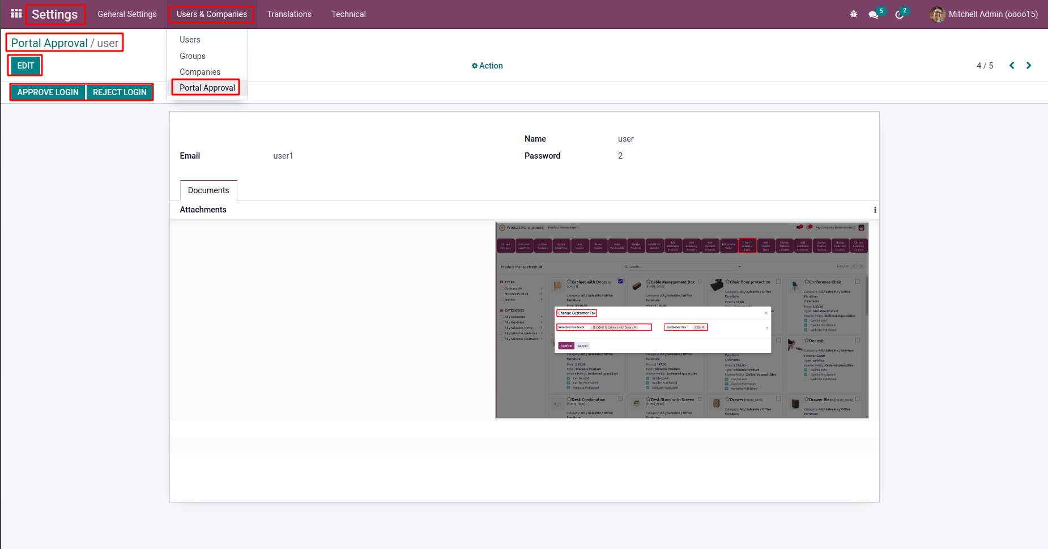Screen dimensions: 1048x549
Task: Go to Portal Approval breadcrumb
Action: [x=49, y=43]
